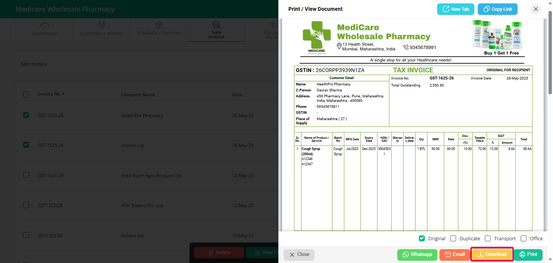
Task: Click the phone number 9345678991 in header
Action: (423, 47)
